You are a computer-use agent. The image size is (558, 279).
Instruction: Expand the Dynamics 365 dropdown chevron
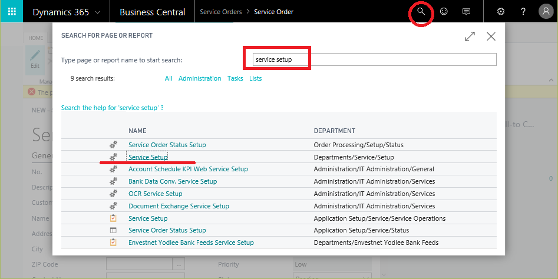97,12
